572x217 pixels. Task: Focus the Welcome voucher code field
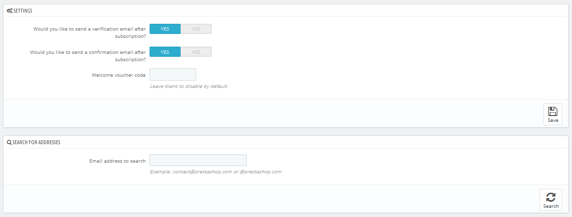173,75
